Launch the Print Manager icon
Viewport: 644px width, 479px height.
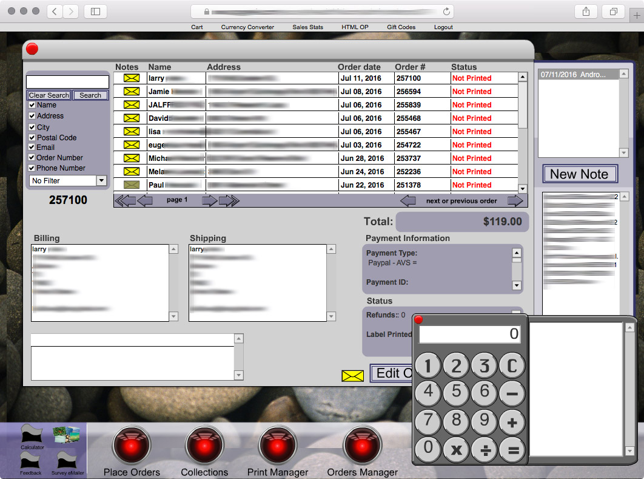pos(278,446)
